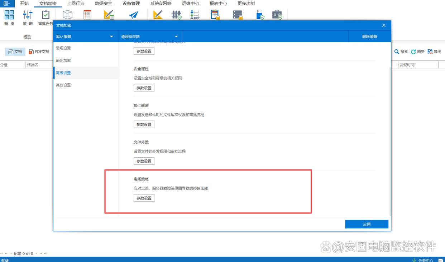Screen dimensions: 445x262
Task: Click the briefcase with shield ribbon icon
Action: pyautogui.click(x=277, y=15)
